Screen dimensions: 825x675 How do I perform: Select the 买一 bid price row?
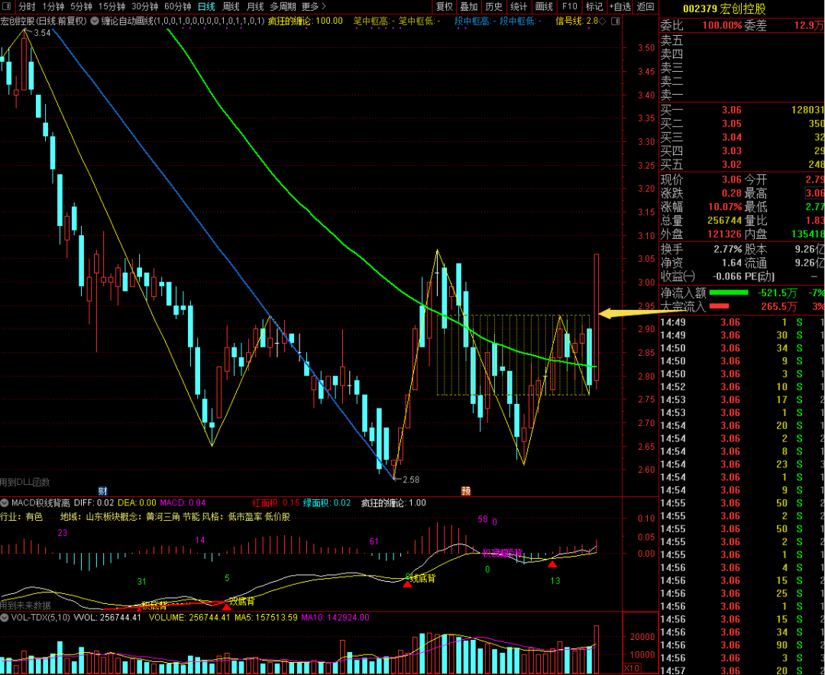pyautogui.click(x=742, y=110)
